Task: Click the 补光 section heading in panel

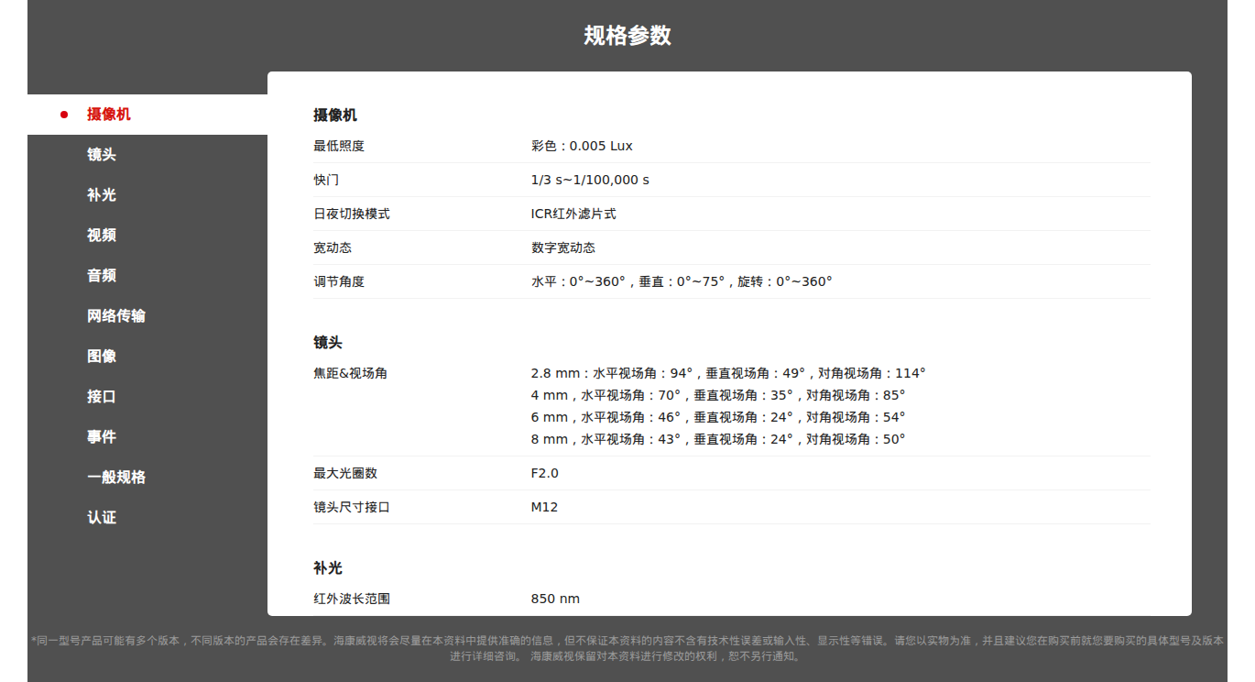Action: [328, 568]
